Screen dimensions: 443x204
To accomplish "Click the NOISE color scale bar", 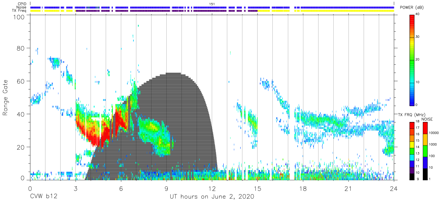I will click(425, 151).
